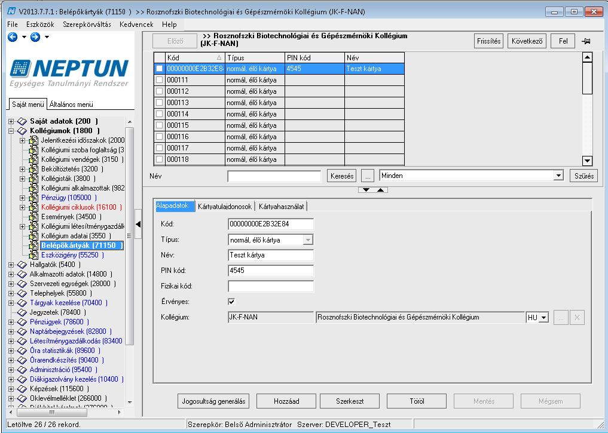Click the tree panel vertical scrollbar thumb
The height and width of the screenshot is (433, 608).
click(130, 237)
